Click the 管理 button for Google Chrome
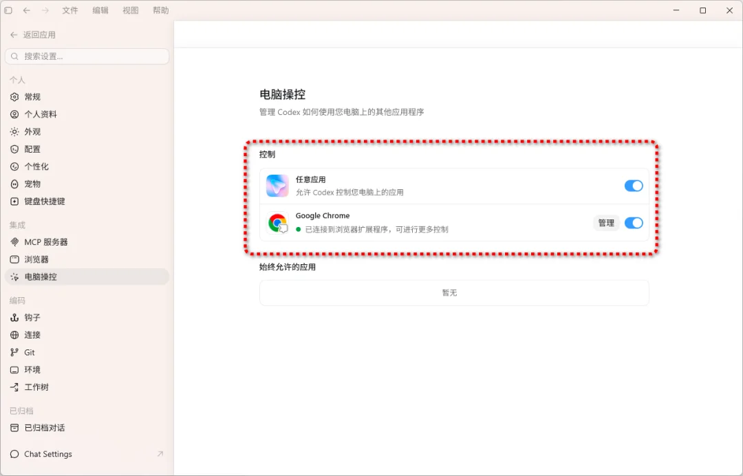The width and height of the screenshot is (743, 476). pos(606,223)
